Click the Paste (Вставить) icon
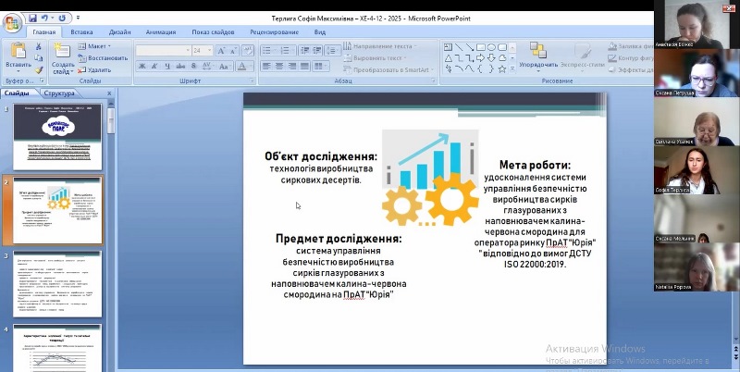The width and height of the screenshot is (740, 372). pyautogui.click(x=18, y=54)
